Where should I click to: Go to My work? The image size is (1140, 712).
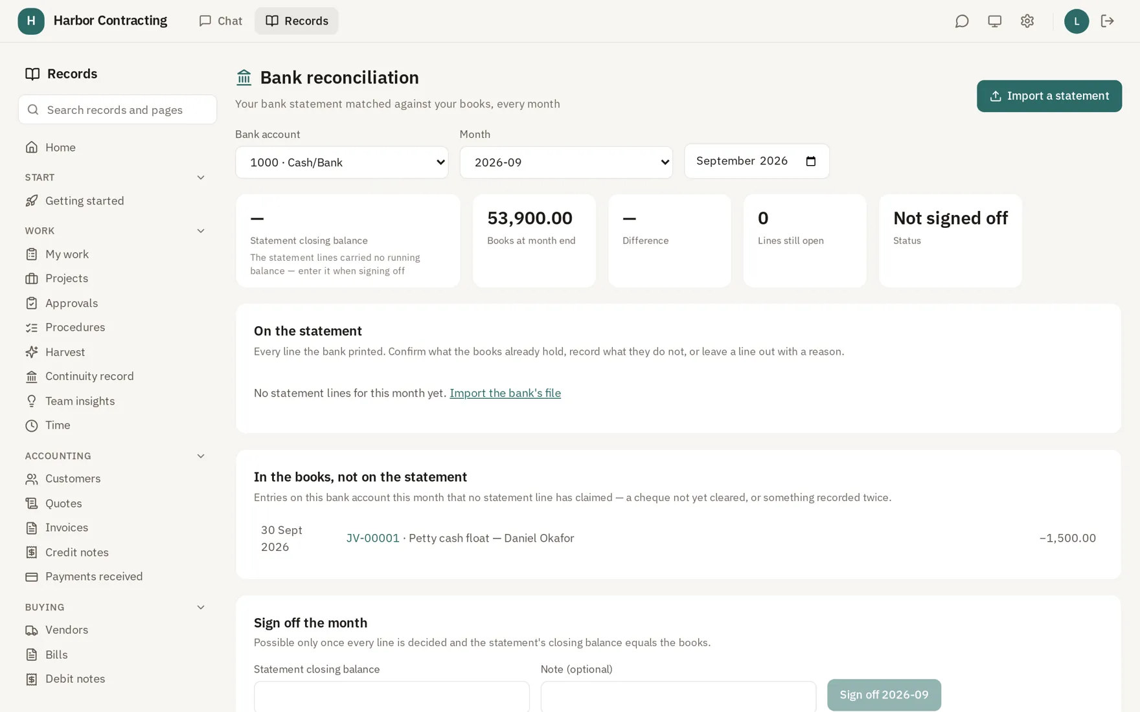tap(117, 254)
